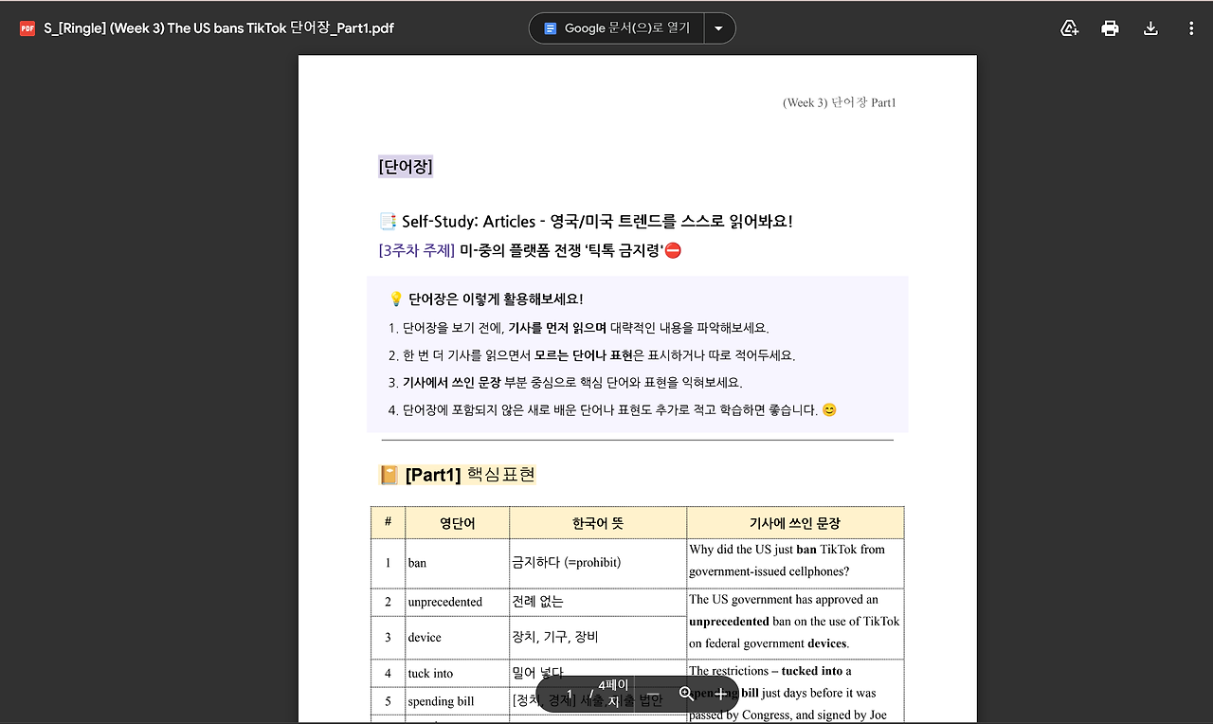The image size is (1213, 724).
Task: Open the three-dot more actions menu
Action: (1191, 28)
